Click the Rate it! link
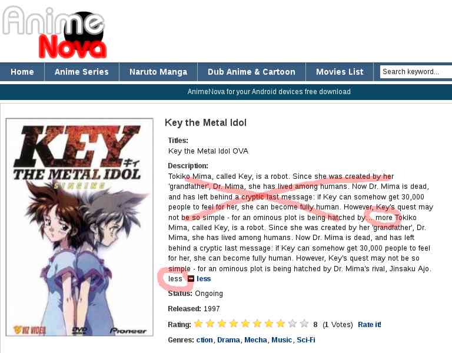This screenshot has height=353, width=452. click(x=369, y=325)
